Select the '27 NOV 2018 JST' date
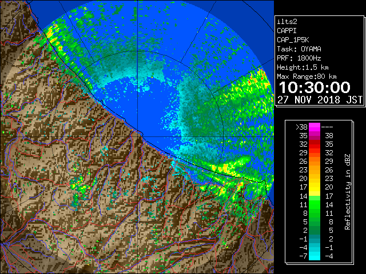 coord(320,100)
